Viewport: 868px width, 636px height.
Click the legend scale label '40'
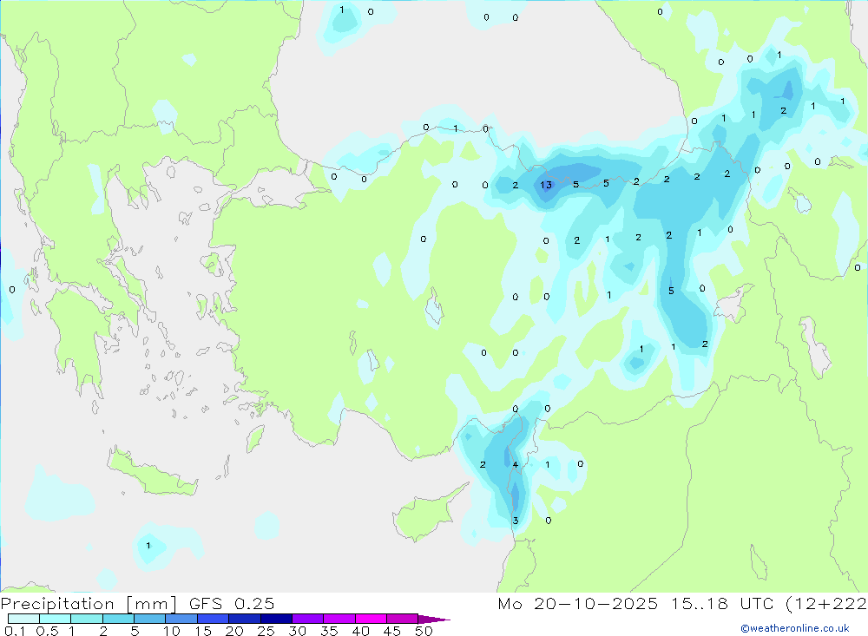coord(361,631)
